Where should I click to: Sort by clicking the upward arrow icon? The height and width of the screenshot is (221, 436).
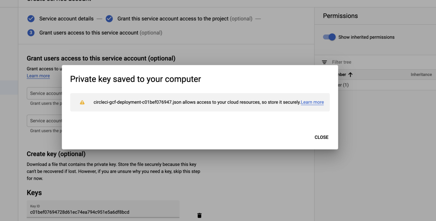(350, 74)
